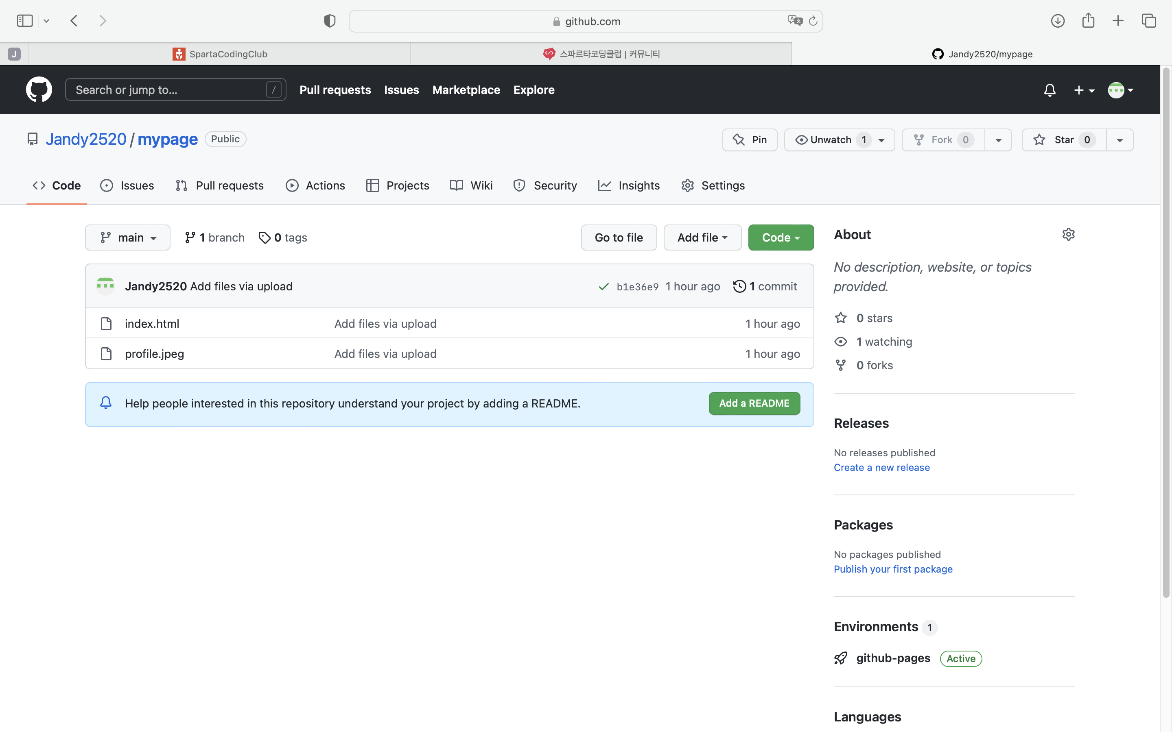The height and width of the screenshot is (732, 1172).
Task: Click the translate page icon in address bar
Action: point(795,21)
